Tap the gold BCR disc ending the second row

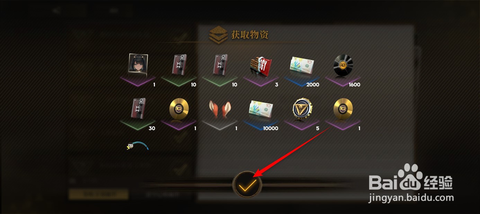(x=343, y=109)
